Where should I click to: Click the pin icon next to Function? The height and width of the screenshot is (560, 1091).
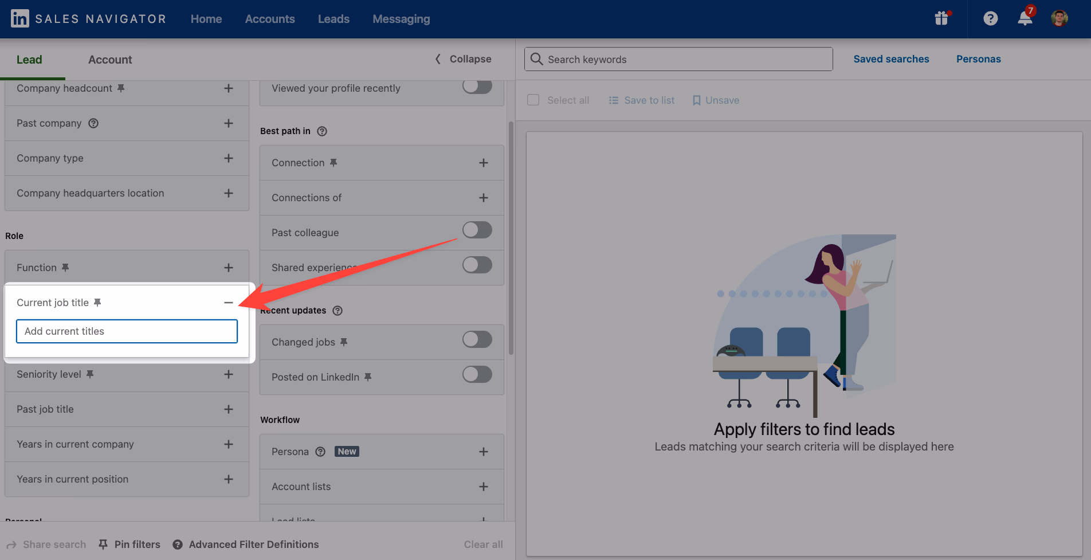point(65,268)
